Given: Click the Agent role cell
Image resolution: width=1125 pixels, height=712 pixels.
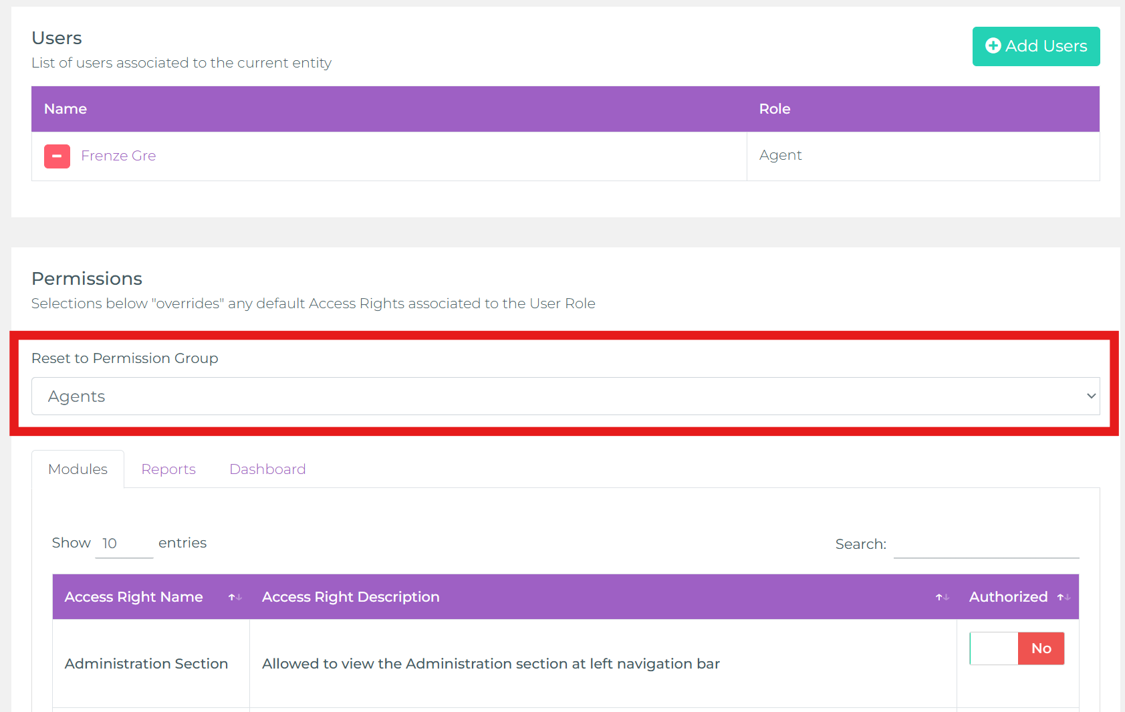Looking at the screenshot, I should tap(780, 155).
